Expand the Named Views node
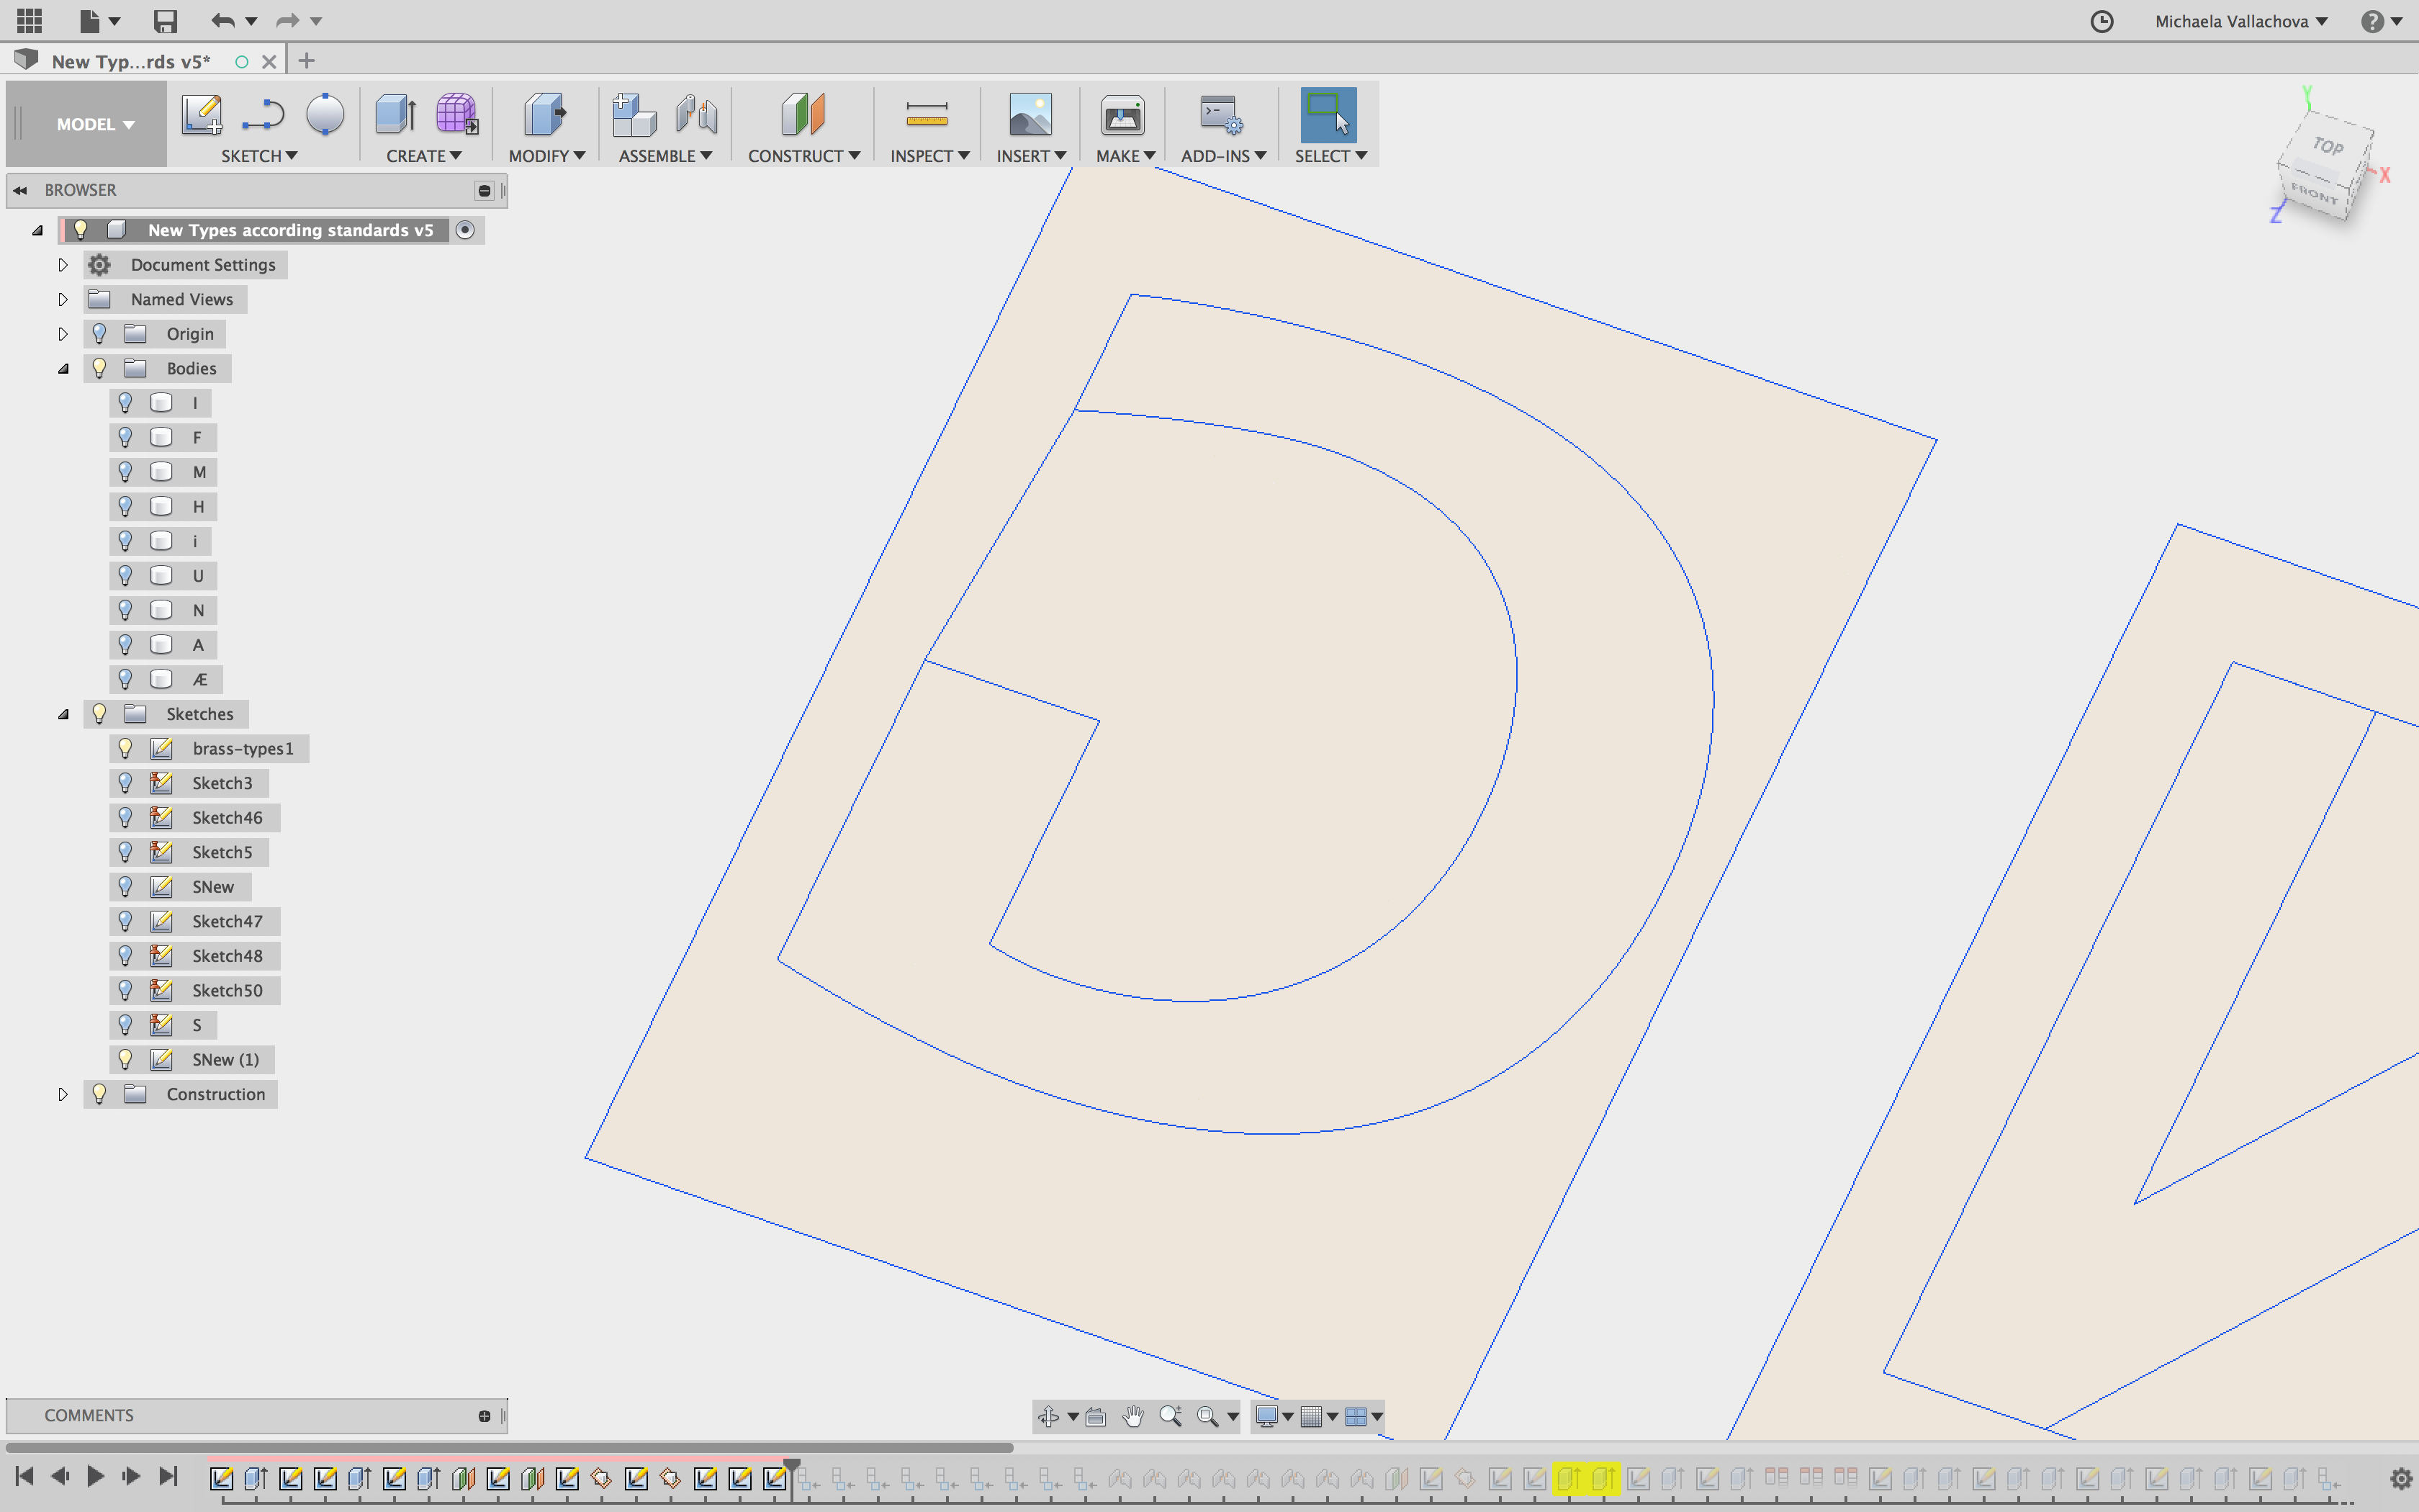The image size is (2419, 1512). (x=62, y=300)
